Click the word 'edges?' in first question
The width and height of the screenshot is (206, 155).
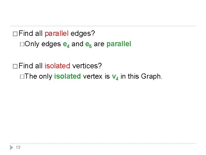point(83,34)
